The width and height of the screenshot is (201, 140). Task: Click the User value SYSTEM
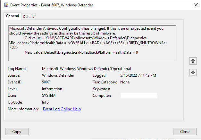click(49, 96)
